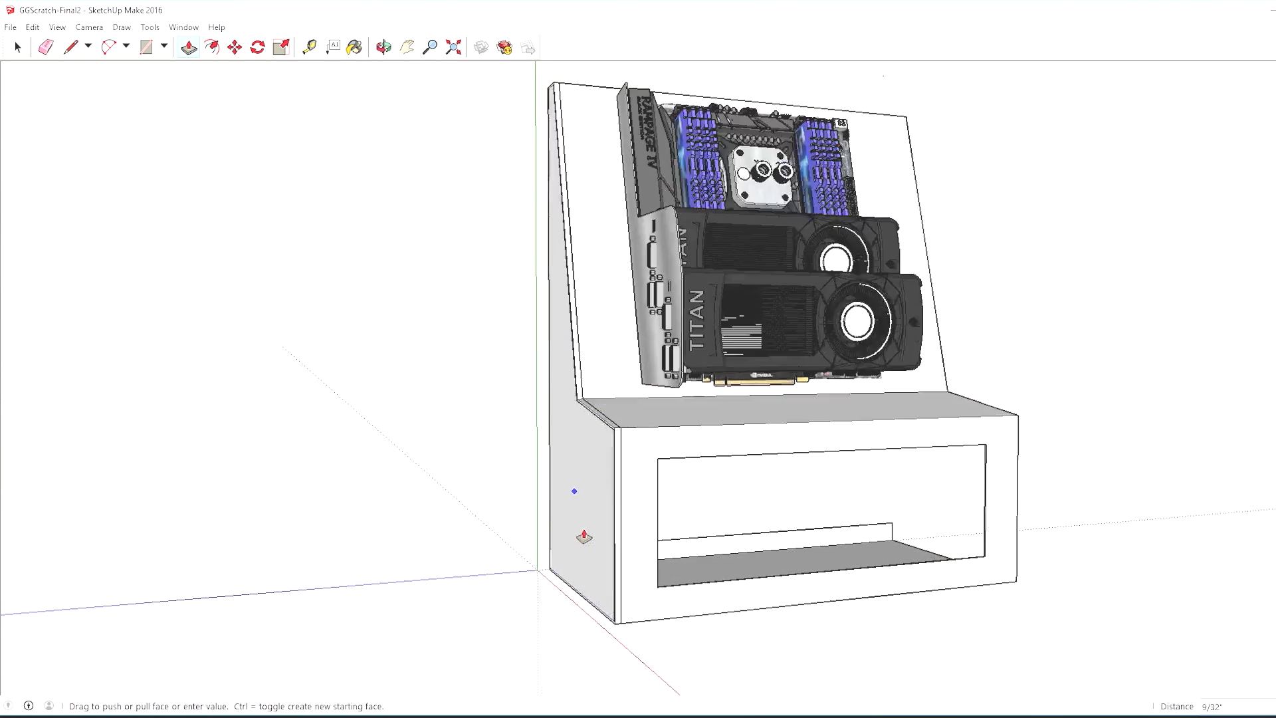This screenshot has height=718, width=1276.
Task: Select the Pan hand tool
Action: click(x=407, y=47)
